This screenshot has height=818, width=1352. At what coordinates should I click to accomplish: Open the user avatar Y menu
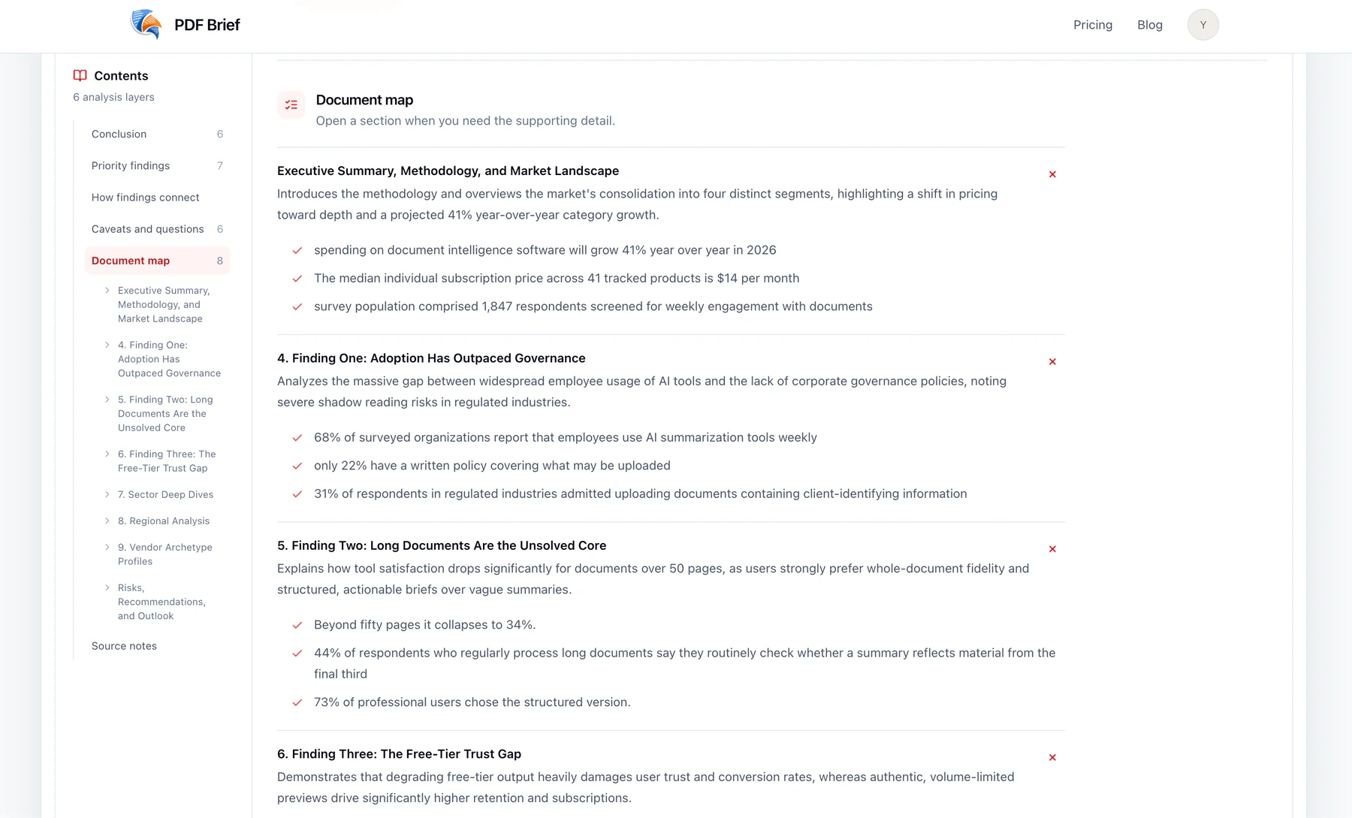pos(1203,25)
